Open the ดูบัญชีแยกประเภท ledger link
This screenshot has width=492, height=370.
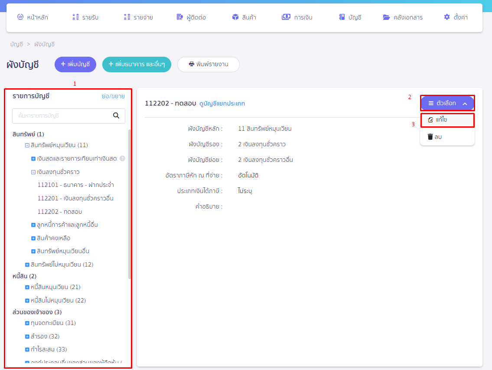pos(222,103)
